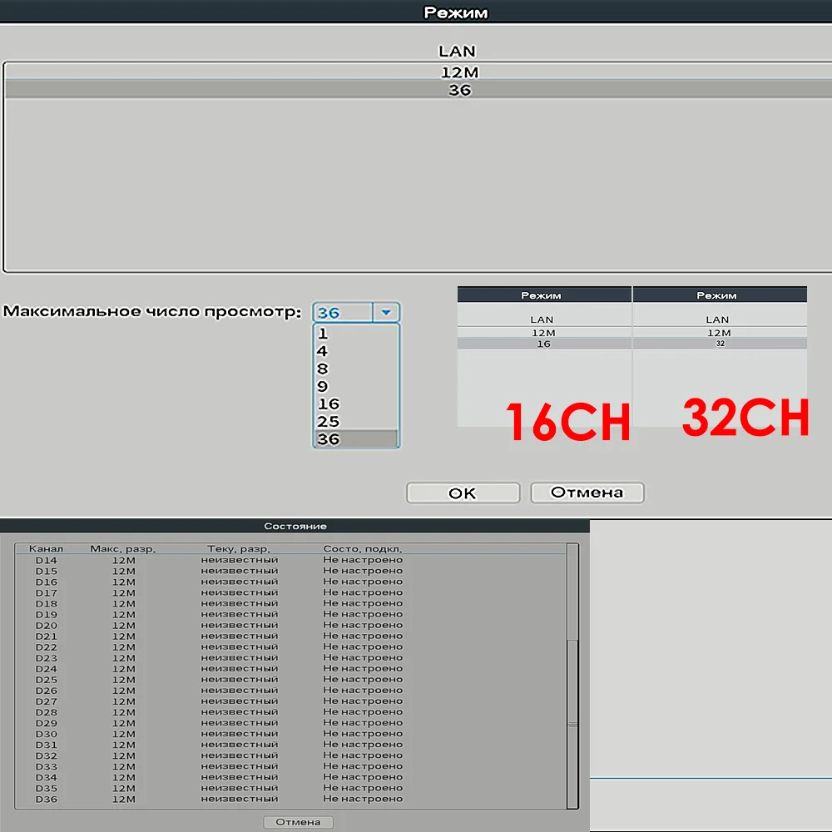Click Не настроено status for D14

pyautogui.click(x=363, y=560)
